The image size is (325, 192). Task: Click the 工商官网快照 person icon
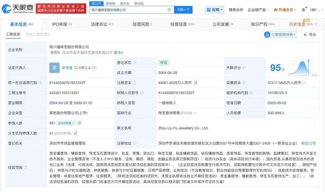click(267, 35)
